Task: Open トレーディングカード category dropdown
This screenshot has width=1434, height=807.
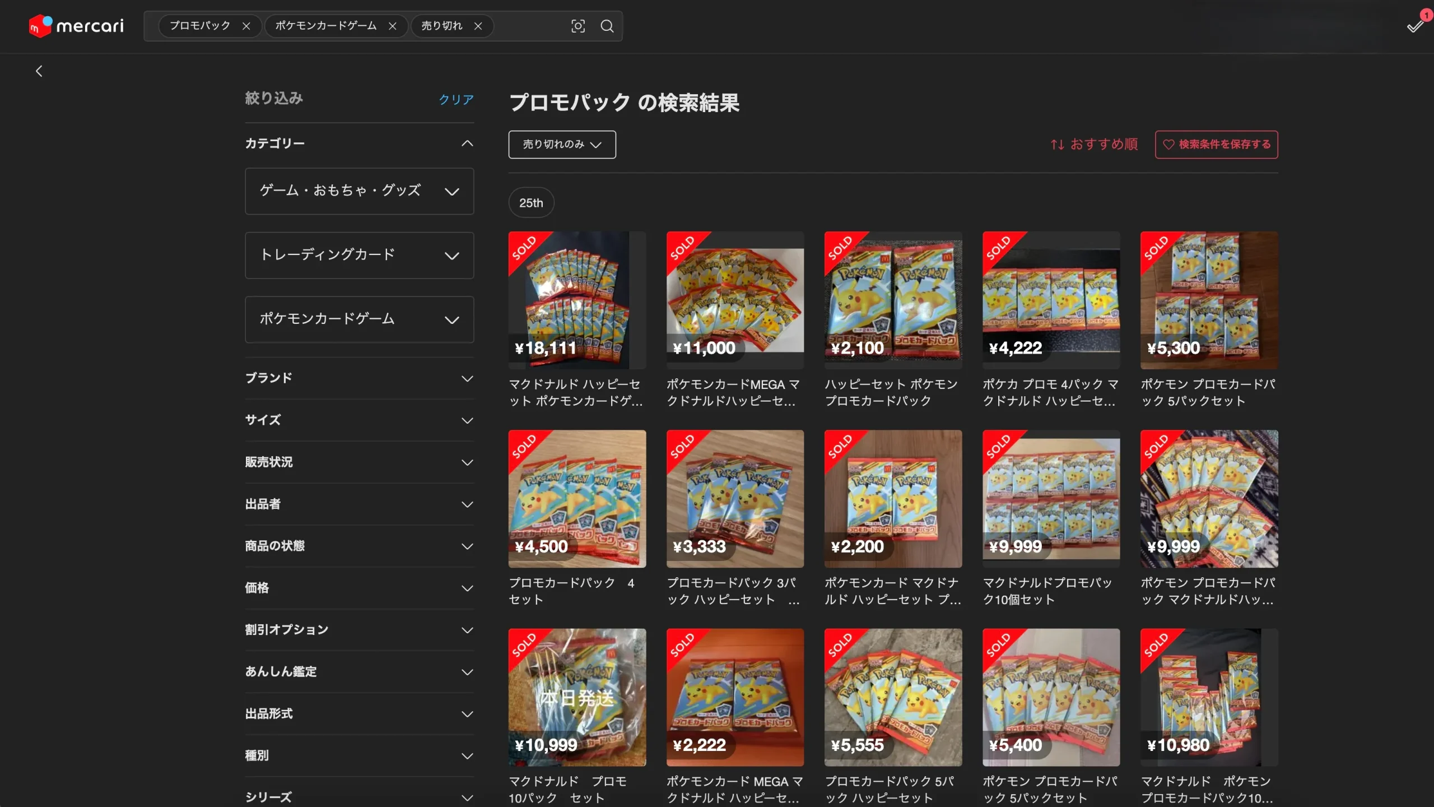Action: click(x=360, y=255)
